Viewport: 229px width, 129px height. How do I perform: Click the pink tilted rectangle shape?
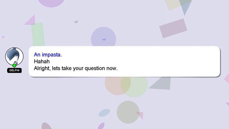[173, 28]
